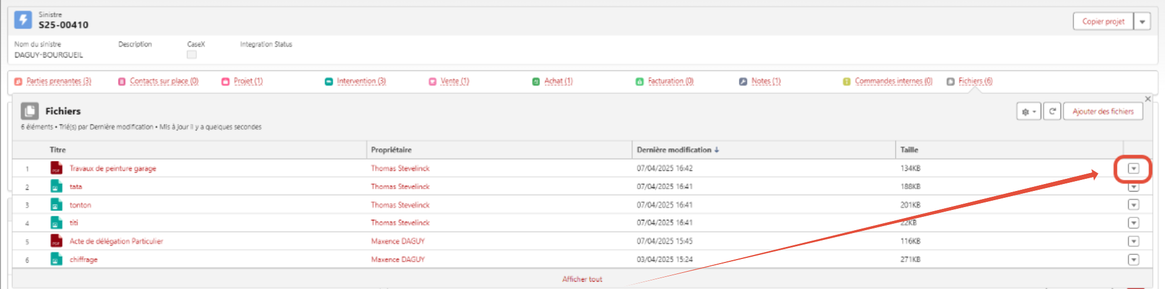The width and height of the screenshot is (1165, 289).
Task: Open Contacts sur place (0) link
Action: point(164,81)
